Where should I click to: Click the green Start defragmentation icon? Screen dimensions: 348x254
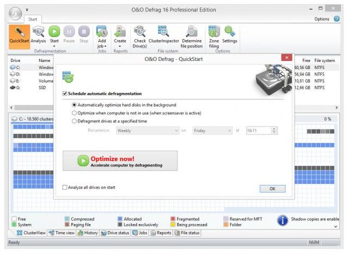pos(55,31)
